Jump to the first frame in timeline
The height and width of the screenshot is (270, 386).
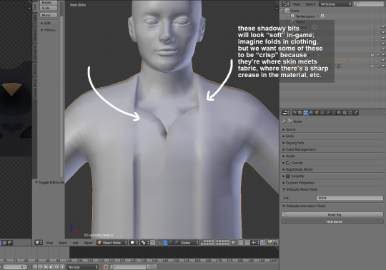(35, 267)
